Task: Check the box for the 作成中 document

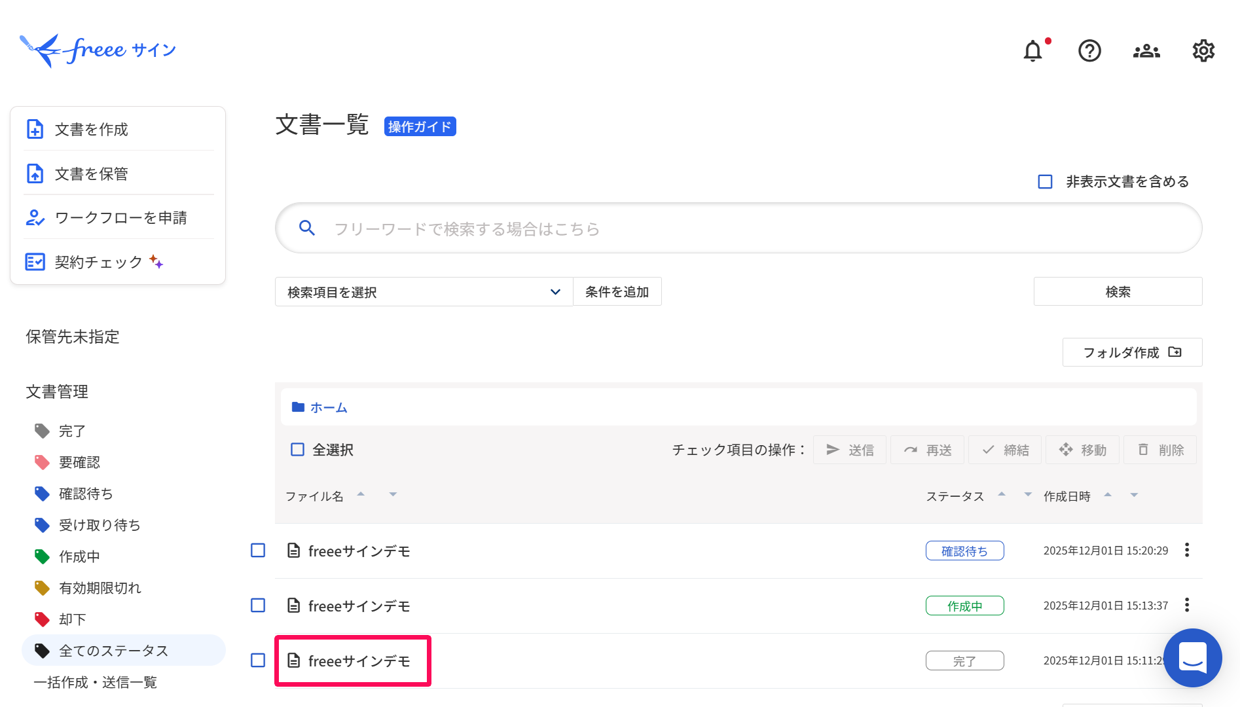Action: coord(258,606)
